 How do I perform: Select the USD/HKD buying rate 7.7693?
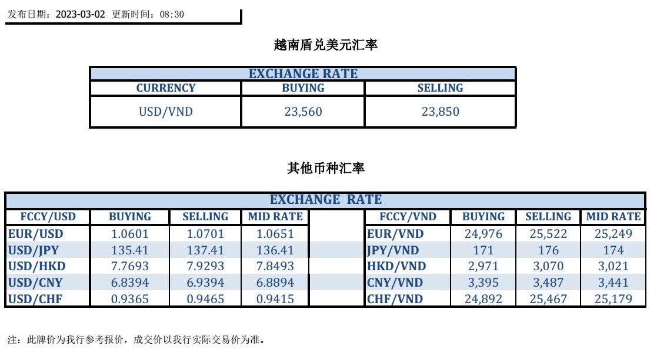pos(130,266)
